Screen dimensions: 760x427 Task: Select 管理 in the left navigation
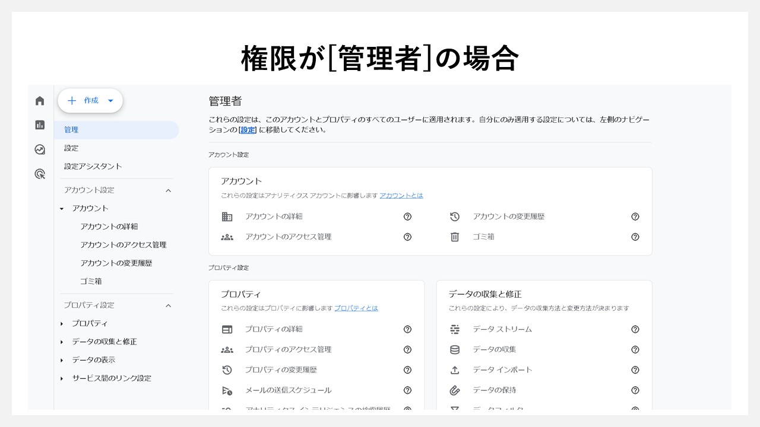point(72,129)
